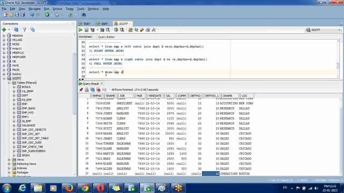The image size is (344, 193).
Task: Click the PRESIDENT job cell
Action: click(x=124, y=103)
